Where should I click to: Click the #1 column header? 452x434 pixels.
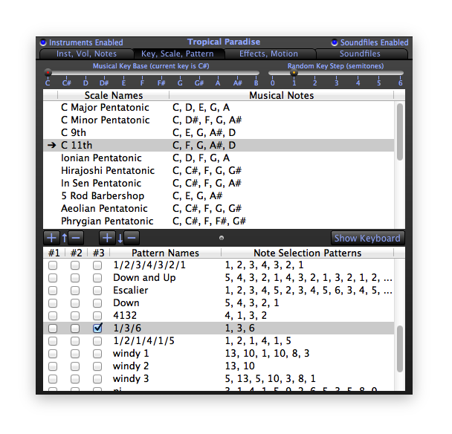(x=54, y=253)
